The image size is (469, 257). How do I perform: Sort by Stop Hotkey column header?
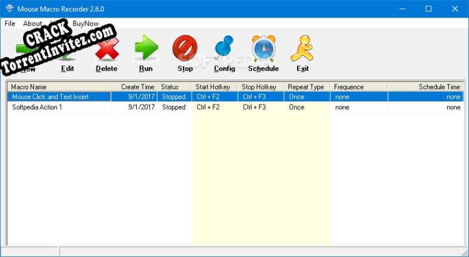261,87
